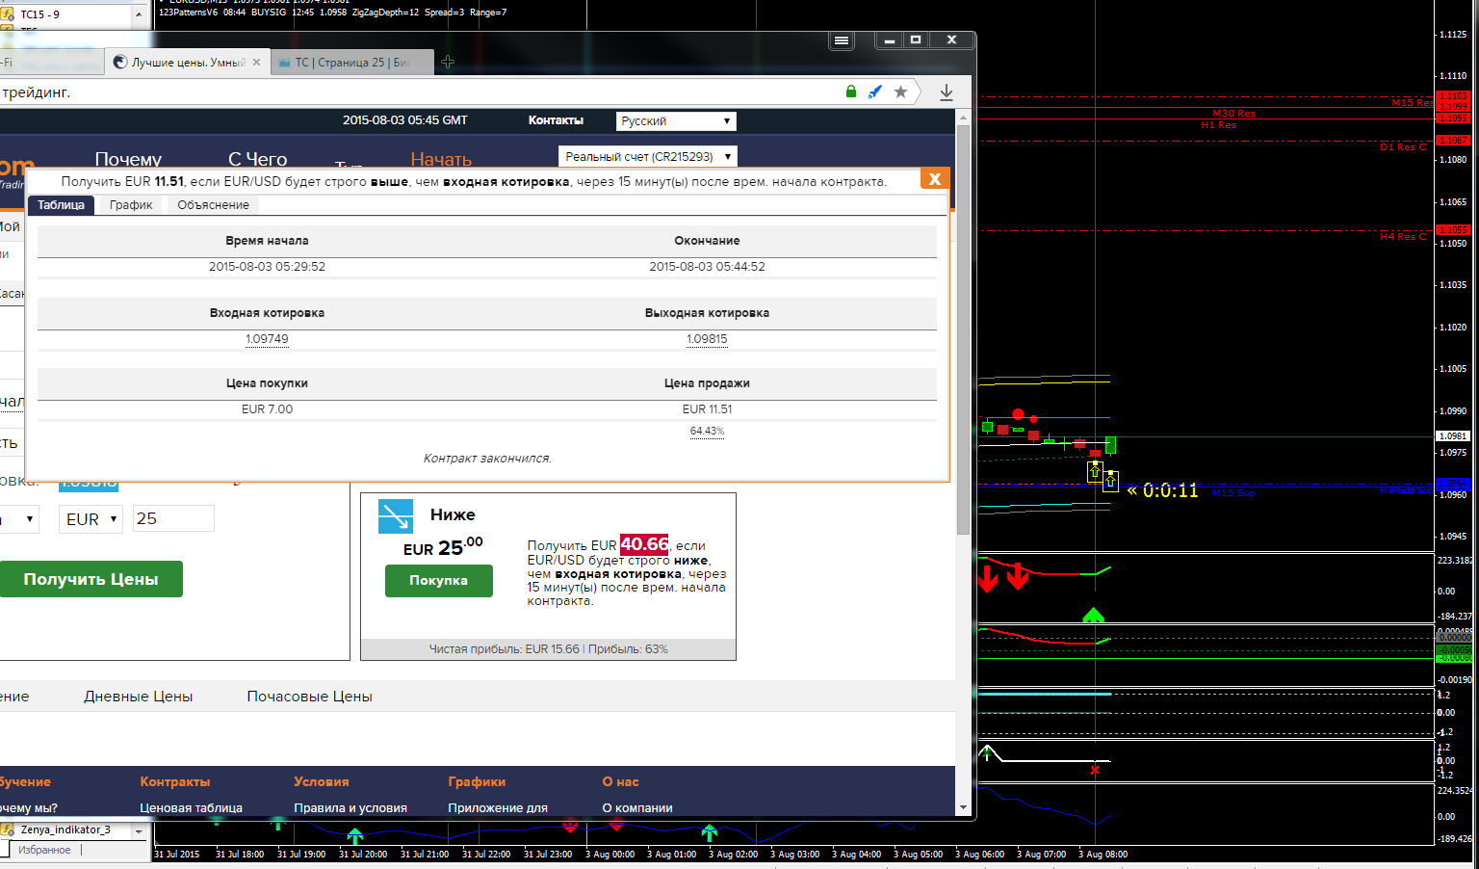1479x869 pixels.
Task: Click the Zenya_indikator_3 icon in navigator
Action: 8,829
